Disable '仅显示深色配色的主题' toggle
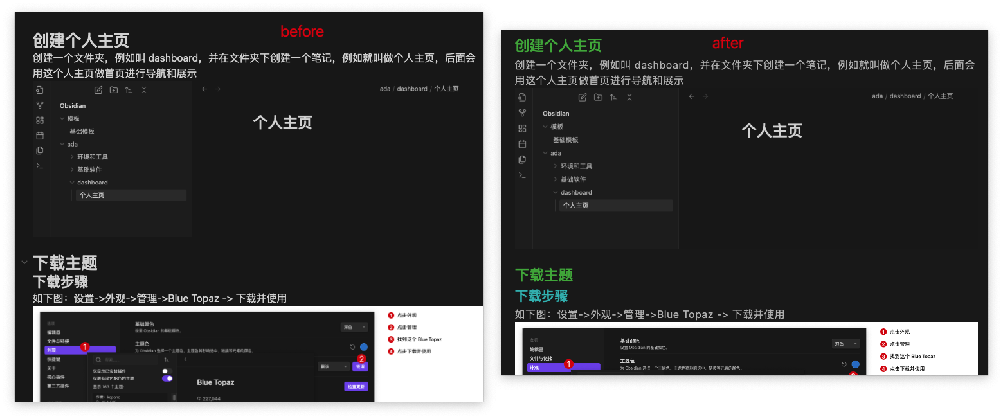Viewport: 1003px width, 419px height. click(x=167, y=379)
